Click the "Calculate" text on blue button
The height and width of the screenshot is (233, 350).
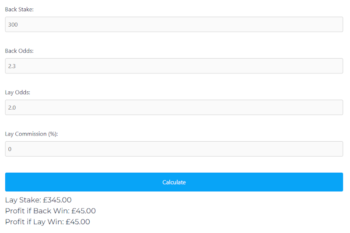click(174, 182)
